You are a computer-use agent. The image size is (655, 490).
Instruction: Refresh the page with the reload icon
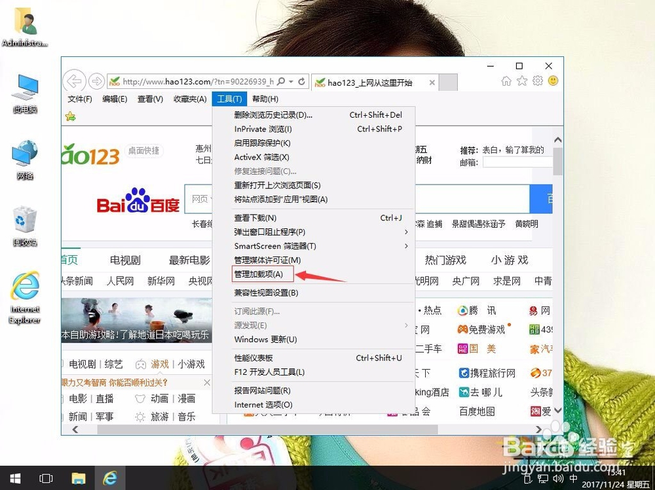click(301, 81)
